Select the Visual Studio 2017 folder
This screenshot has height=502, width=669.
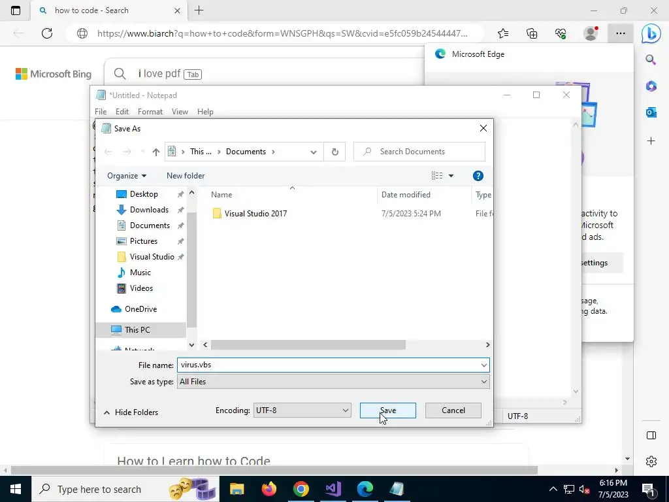(x=255, y=214)
